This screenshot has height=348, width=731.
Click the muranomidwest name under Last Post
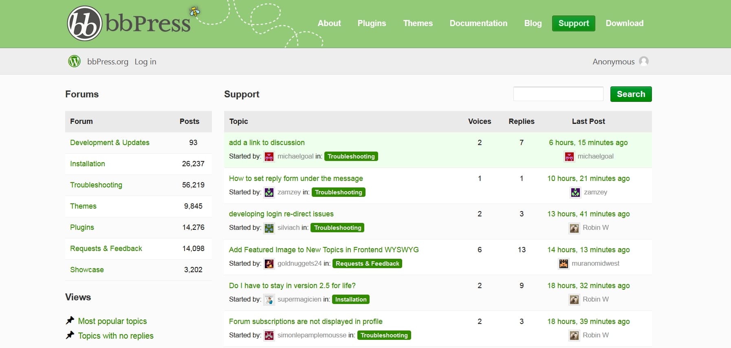click(x=595, y=264)
